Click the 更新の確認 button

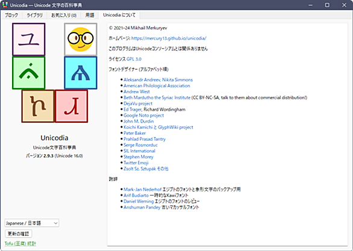pyautogui.click(x=19, y=234)
